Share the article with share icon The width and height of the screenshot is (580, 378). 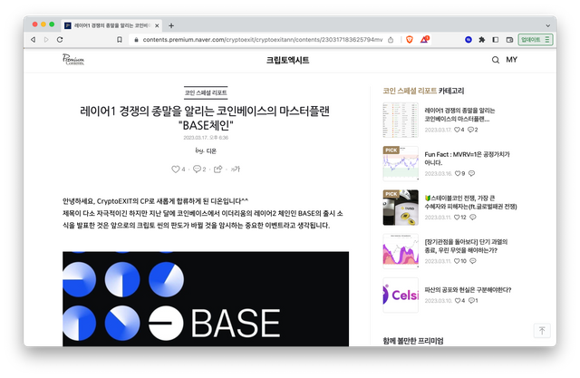(217, 169)
